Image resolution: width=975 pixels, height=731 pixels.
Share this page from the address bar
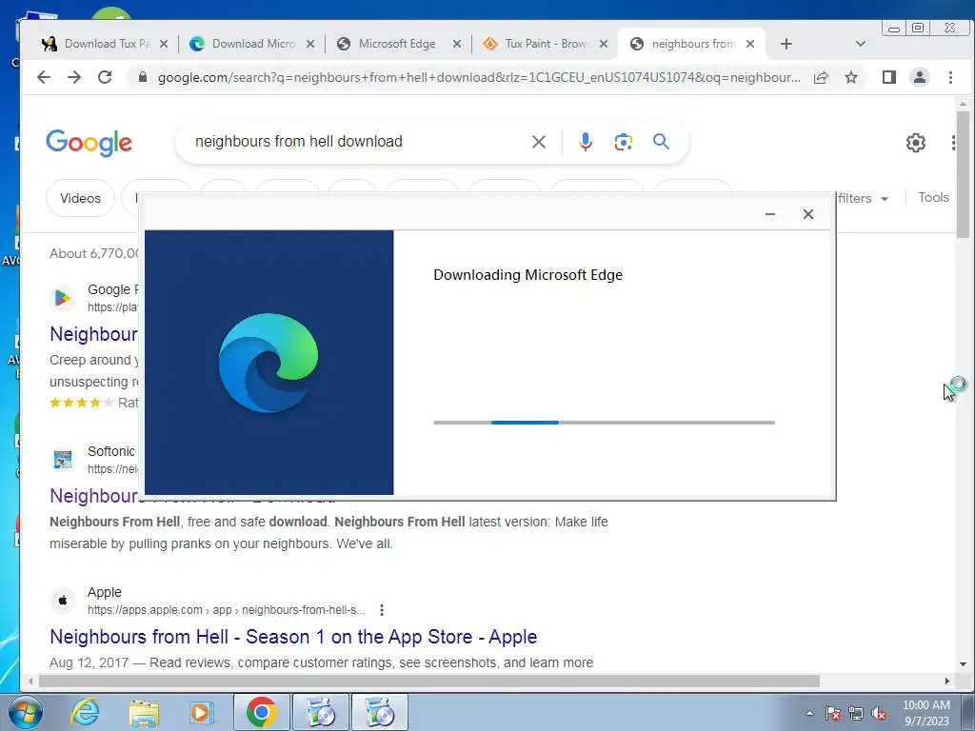[x=821, y=77]
